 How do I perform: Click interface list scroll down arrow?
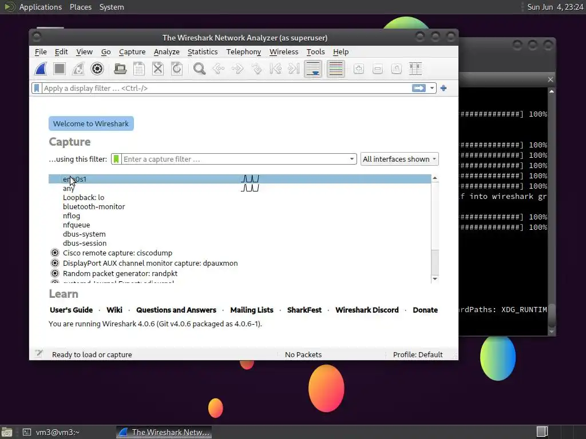point(435,279)
